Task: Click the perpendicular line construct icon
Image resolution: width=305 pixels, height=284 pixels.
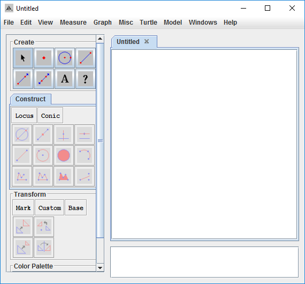Action: pyautogui.click(x=64, y=134)
